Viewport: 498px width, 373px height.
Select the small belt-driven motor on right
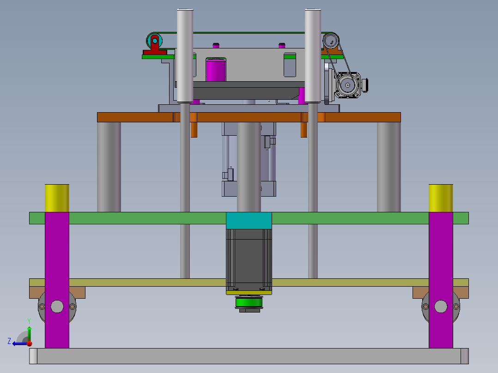[348, 85]
